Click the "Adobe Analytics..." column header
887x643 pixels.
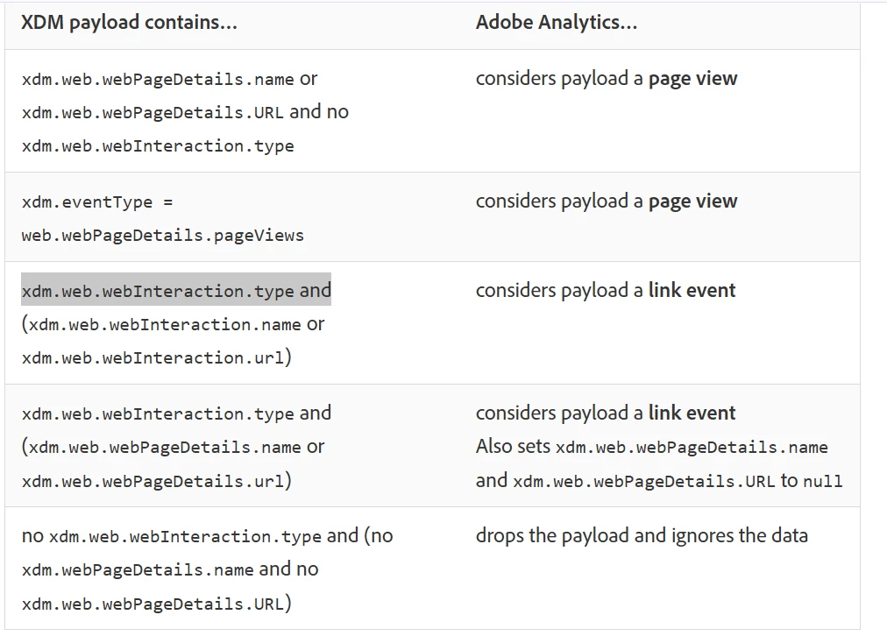pos(556,23)
